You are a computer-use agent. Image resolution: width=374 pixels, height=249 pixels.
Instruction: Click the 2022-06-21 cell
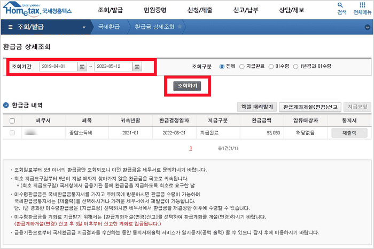[174, 133]
